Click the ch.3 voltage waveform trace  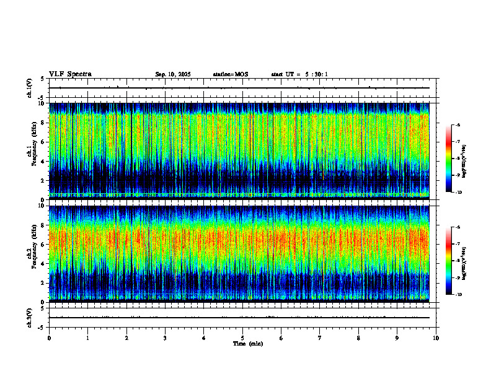pos(239,318)
